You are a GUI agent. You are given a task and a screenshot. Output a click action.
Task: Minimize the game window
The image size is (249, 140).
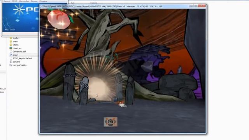tap(191, 6)
